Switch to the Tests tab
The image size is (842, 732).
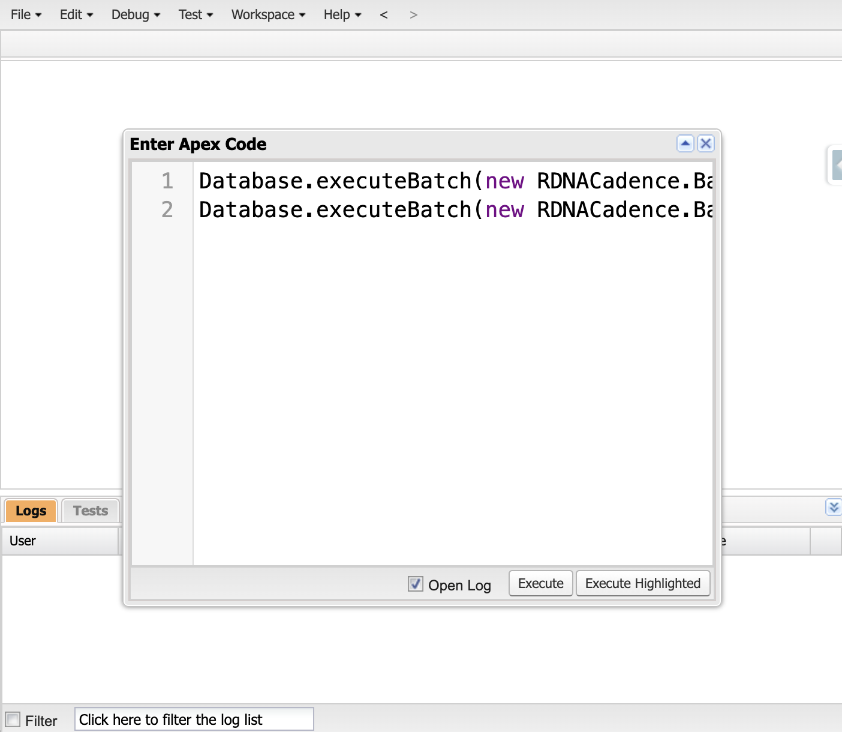(x=90, y=510)
